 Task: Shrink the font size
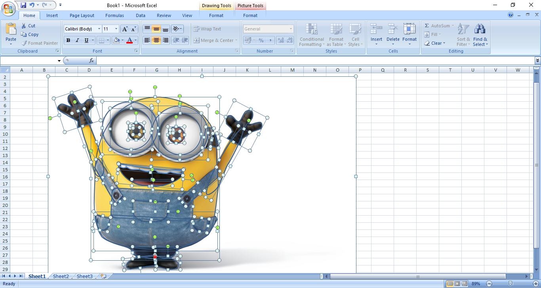click(133, 29)
